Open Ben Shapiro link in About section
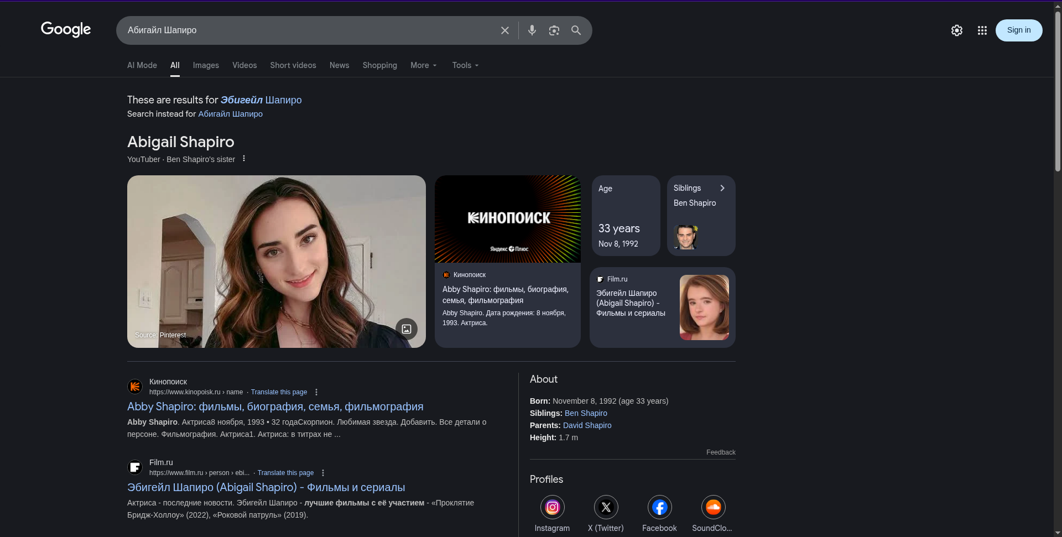The height and width of the screenshot is (537, 1062). tap(586, 413)
